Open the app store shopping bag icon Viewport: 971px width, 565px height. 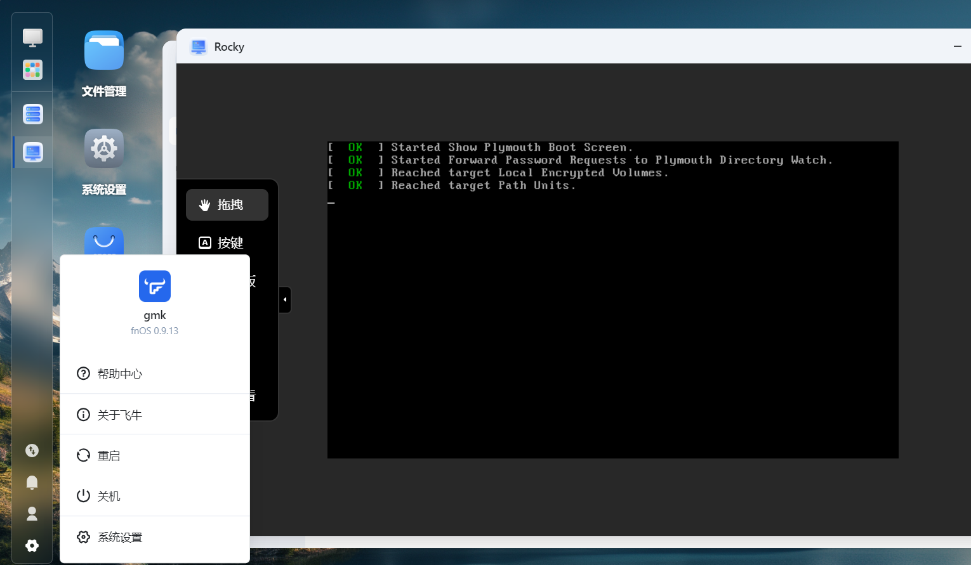[104, 241]
